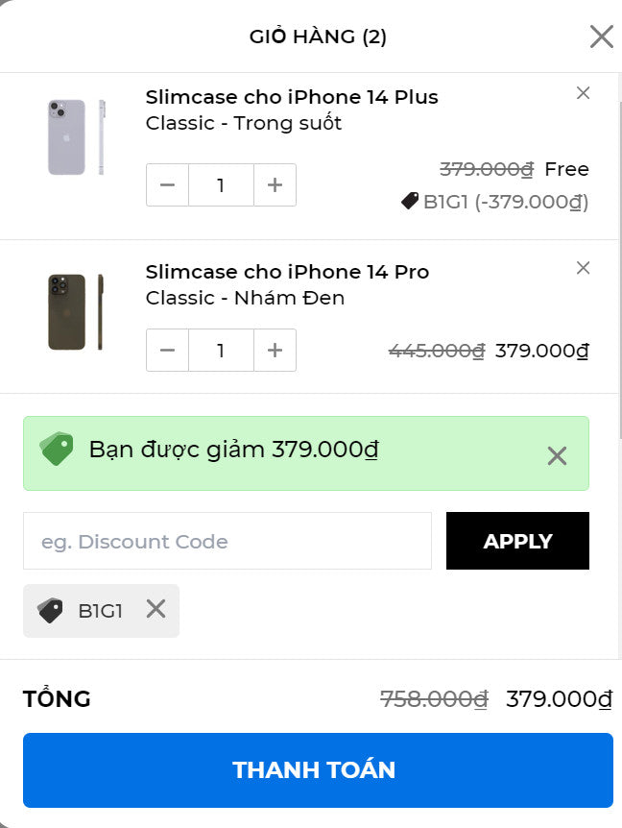Open iPhone 14 Plus case thumbnail
Image resolution: width=622 pixels, height=828 pixels.
(76, 137)
